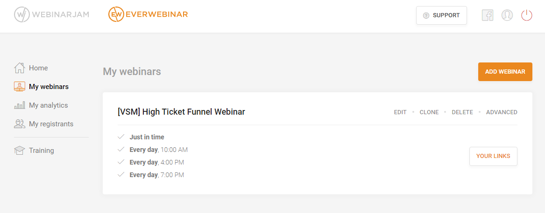Click the WebinarJam logo
The width and height of the screenshot is (545, 213).
tap(51, 14)
